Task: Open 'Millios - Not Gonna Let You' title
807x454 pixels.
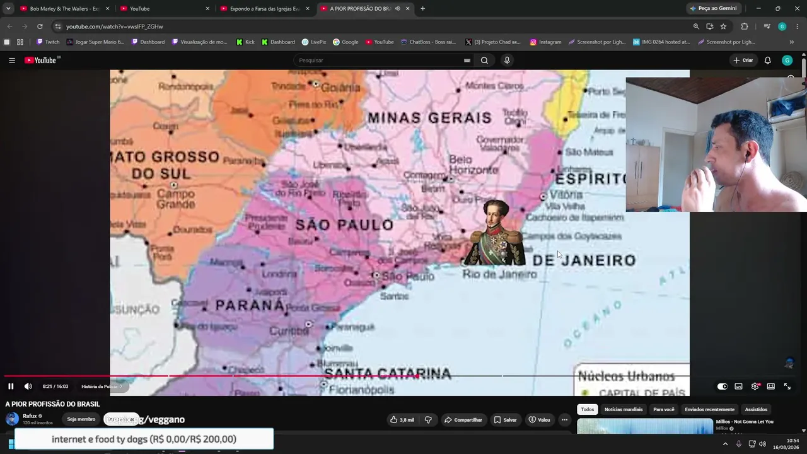Action: (x=745, y=422)
